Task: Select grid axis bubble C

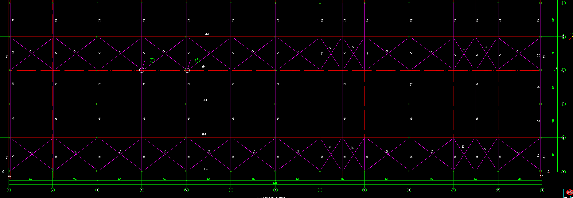Action: [563, 104]
